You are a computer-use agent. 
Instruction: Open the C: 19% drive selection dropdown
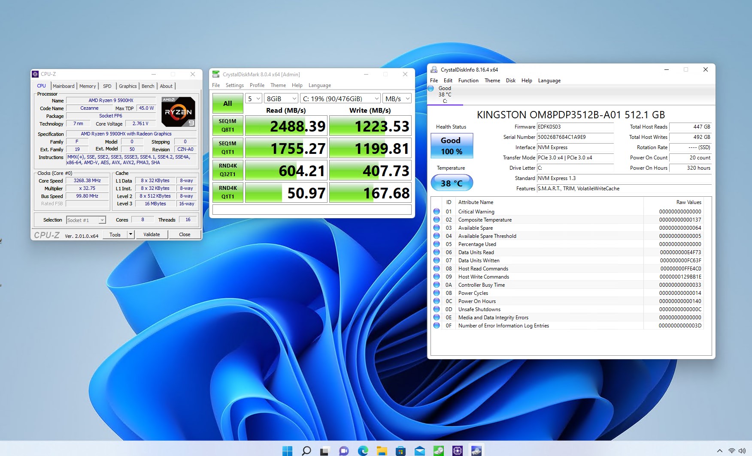point(340,99)
